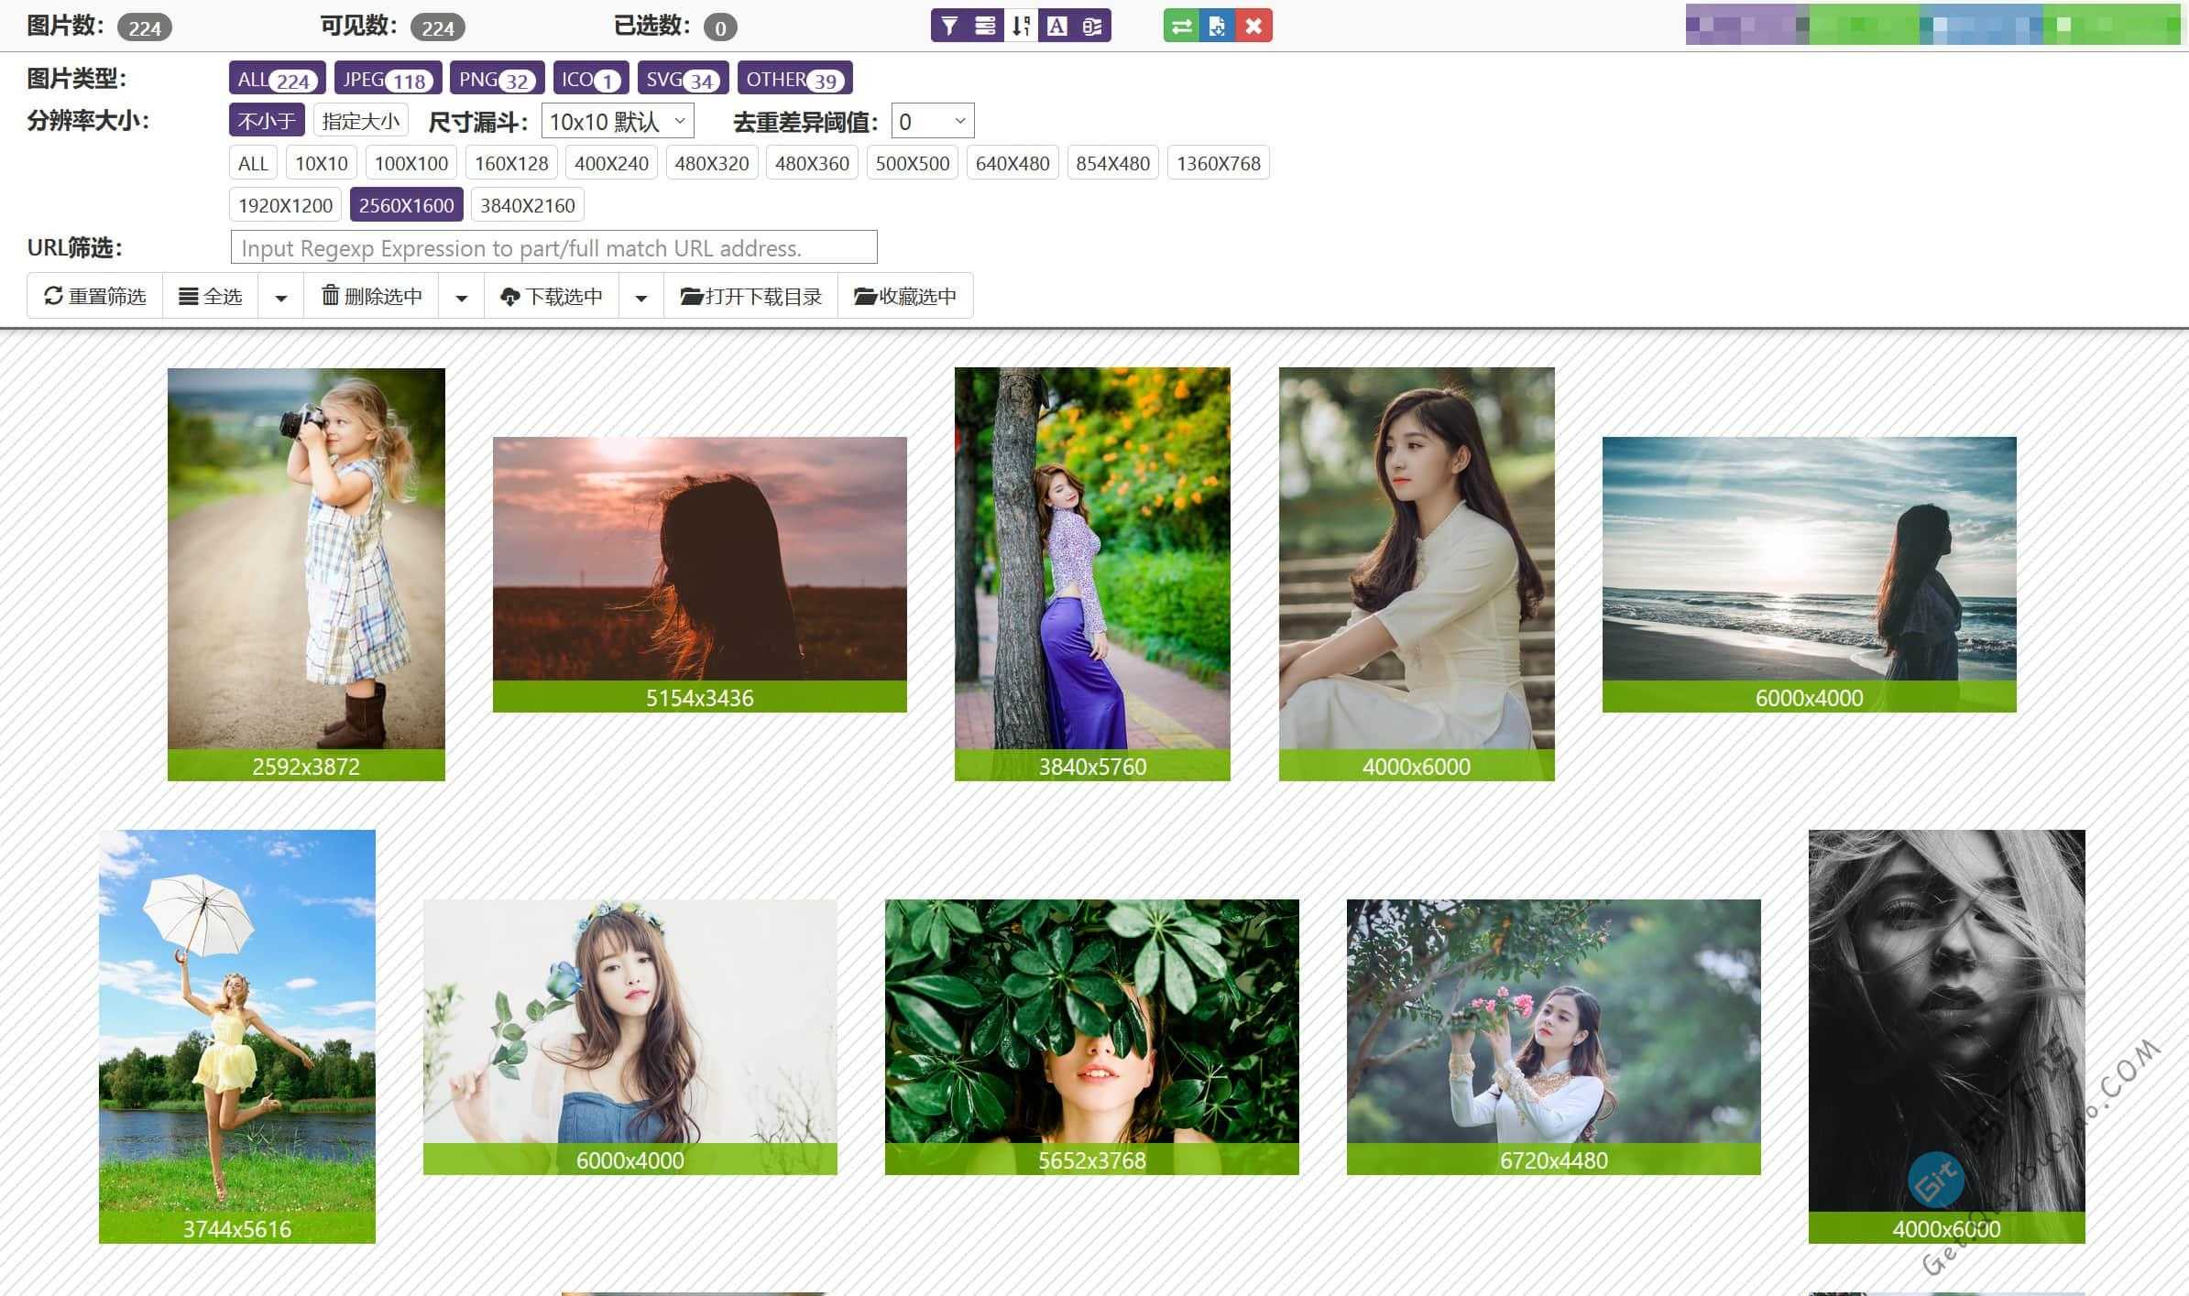The height and width of the screenshot is (1296, 2189).
Task: Click the green swap arrows icon
Action: point(1181,26)
